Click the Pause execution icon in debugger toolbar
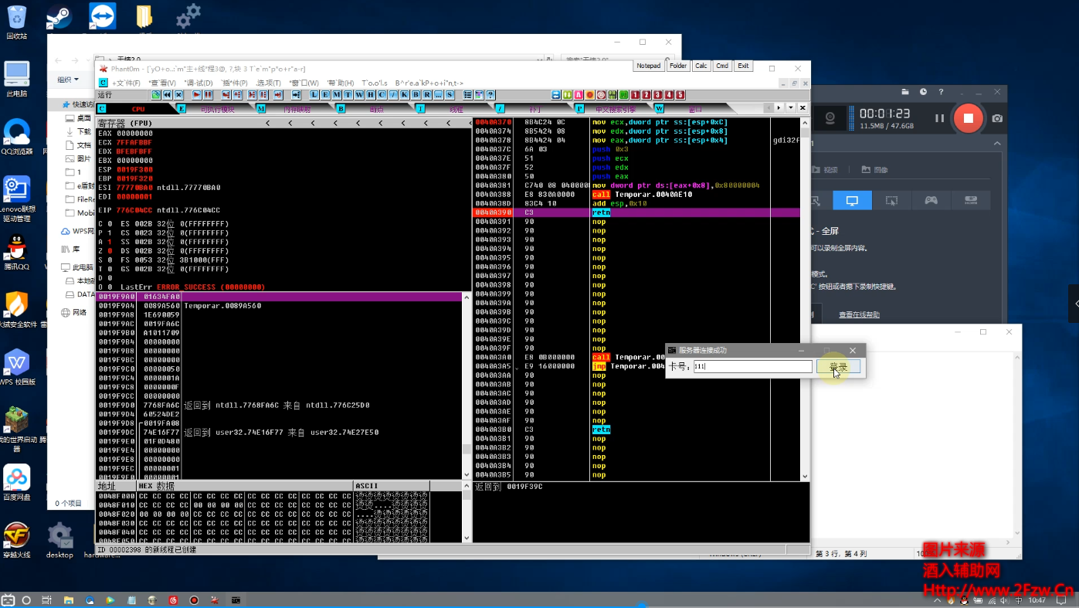 (208, 95)
